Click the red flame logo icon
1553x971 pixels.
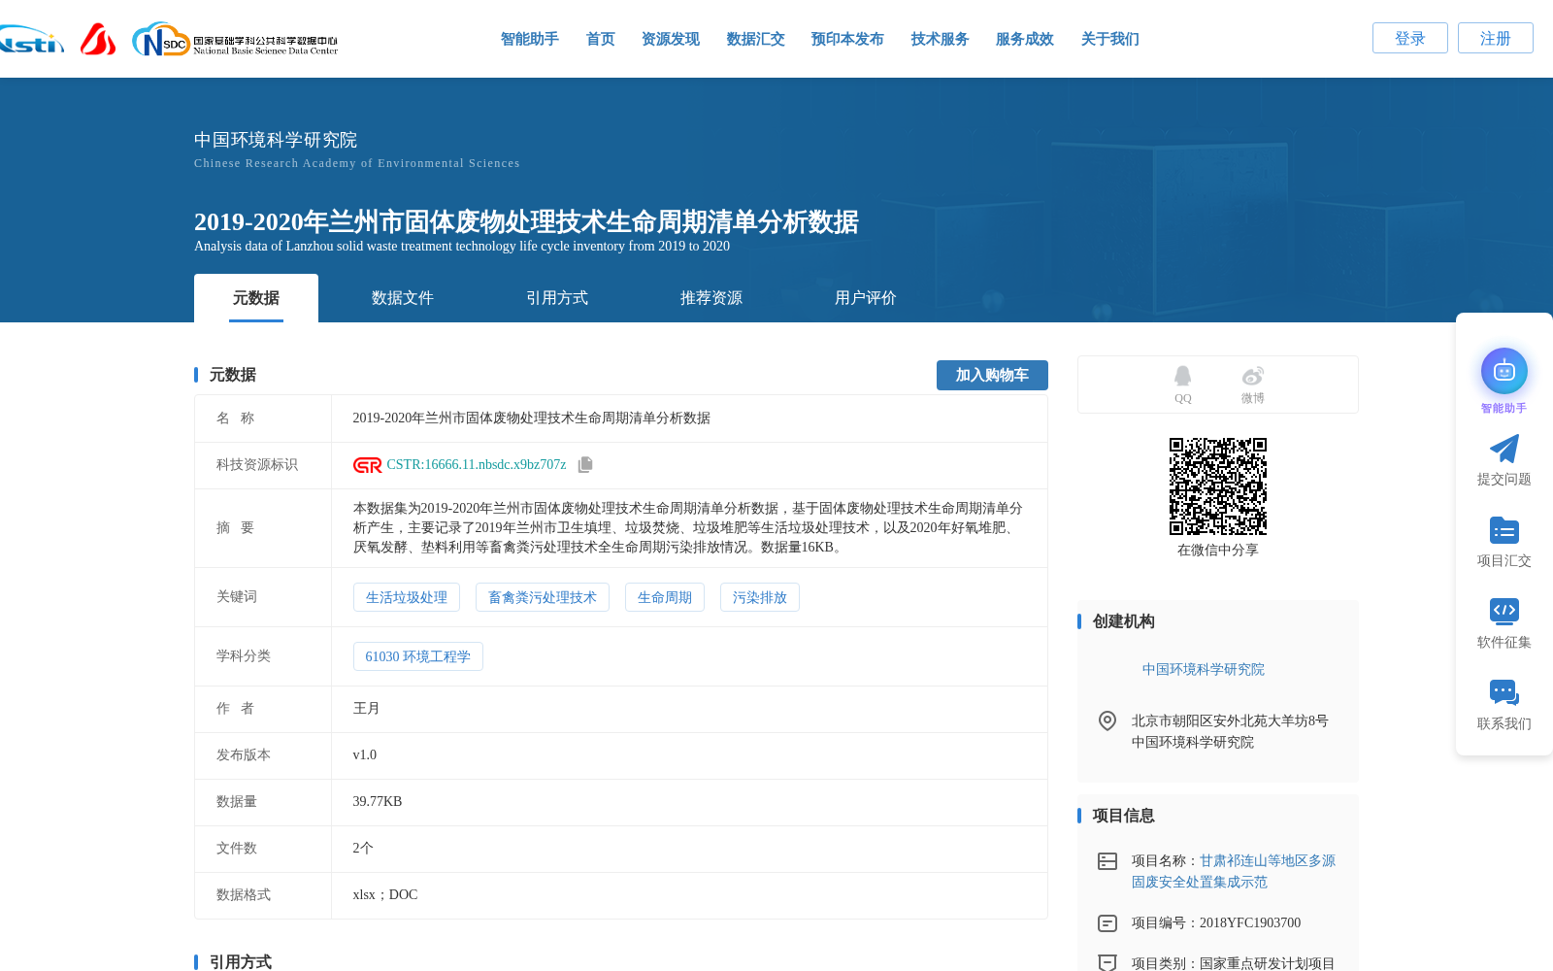(98, 40)
